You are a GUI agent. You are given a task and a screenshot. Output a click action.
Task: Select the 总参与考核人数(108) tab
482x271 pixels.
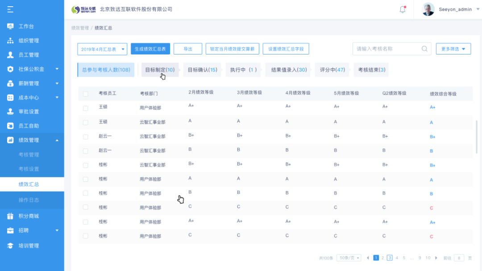(106, 70)
